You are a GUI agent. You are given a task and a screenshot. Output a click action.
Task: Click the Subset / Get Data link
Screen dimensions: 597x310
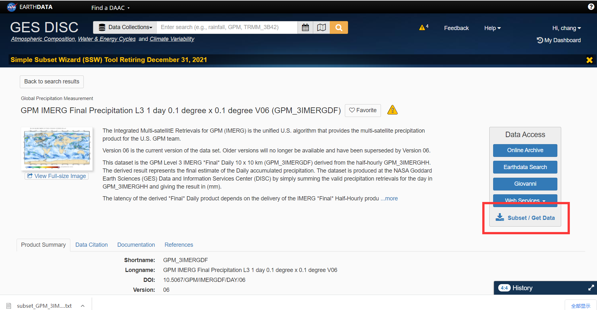pos(531,218)
